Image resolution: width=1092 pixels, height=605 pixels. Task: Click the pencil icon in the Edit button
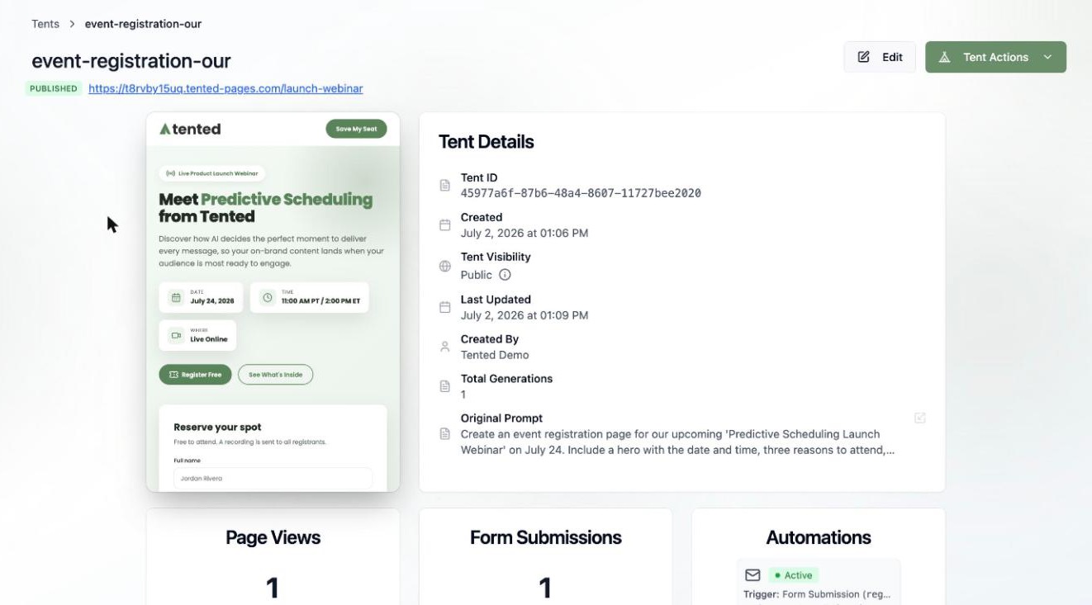pos(864,57)
